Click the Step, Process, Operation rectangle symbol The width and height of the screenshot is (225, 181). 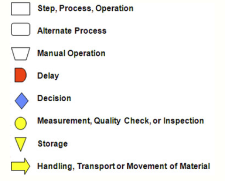(x=21, y=9)
